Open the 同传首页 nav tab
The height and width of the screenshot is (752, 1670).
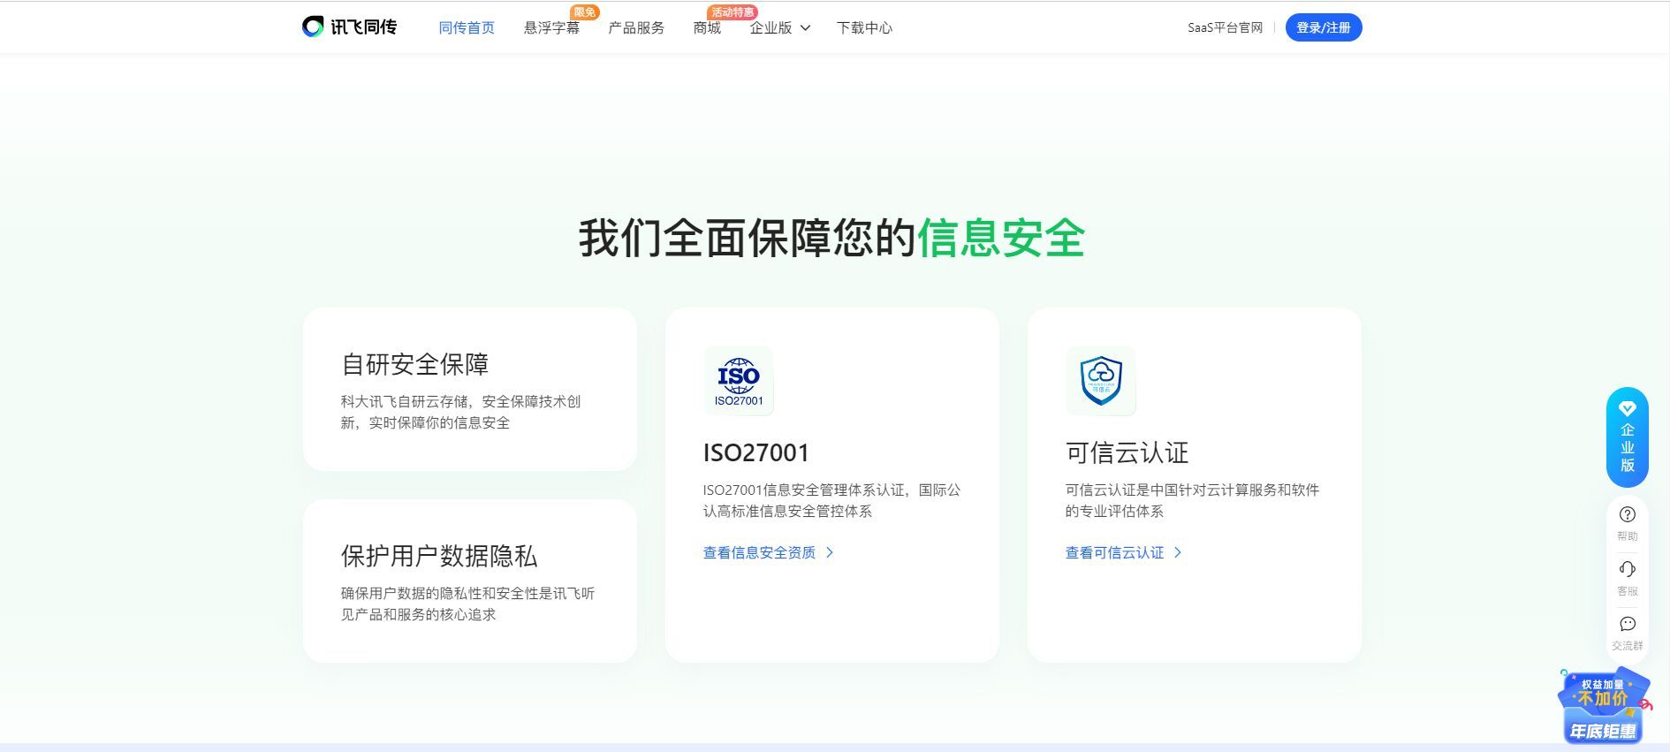tap(467, 28)
